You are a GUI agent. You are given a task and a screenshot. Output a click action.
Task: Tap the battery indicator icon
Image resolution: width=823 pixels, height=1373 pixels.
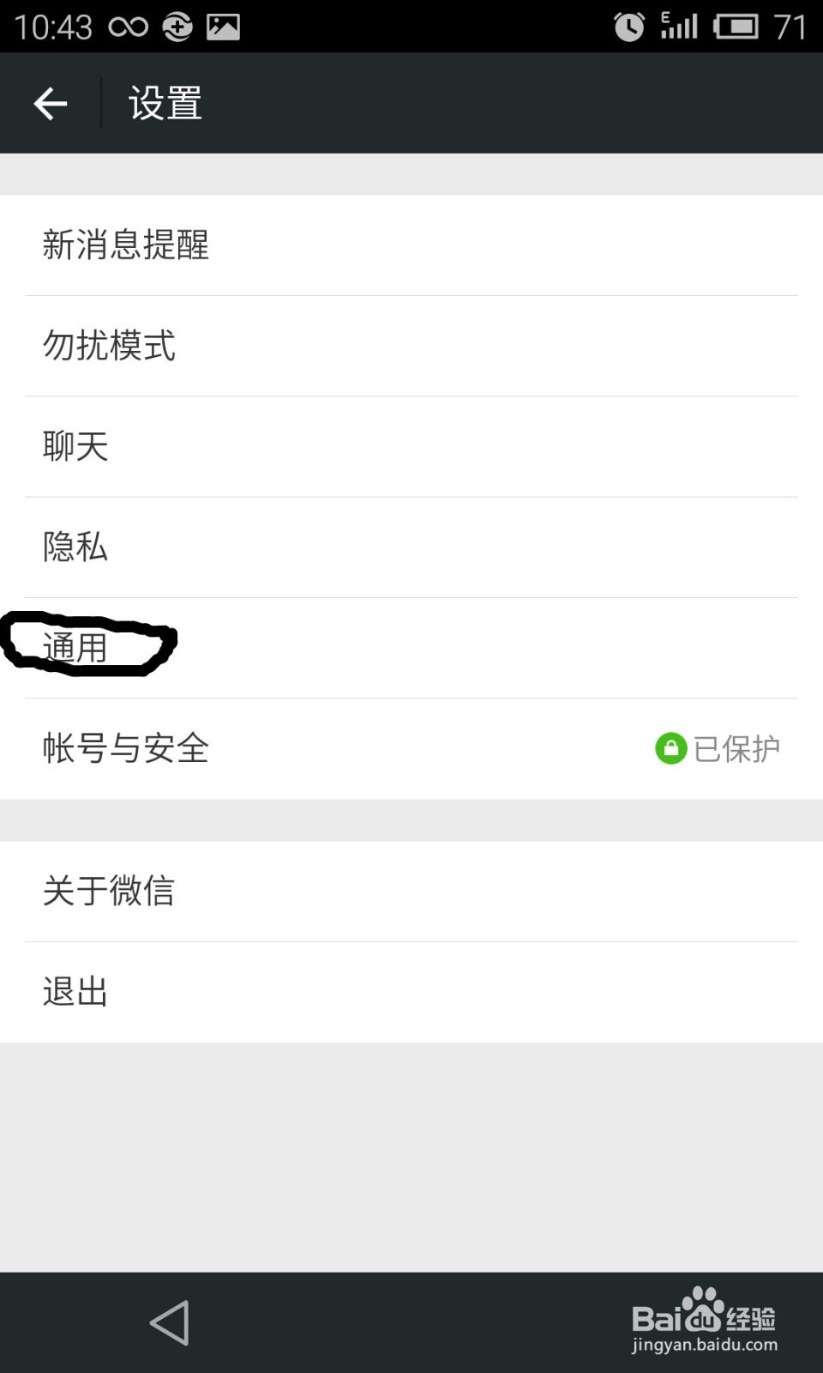(x=736, y=27)
